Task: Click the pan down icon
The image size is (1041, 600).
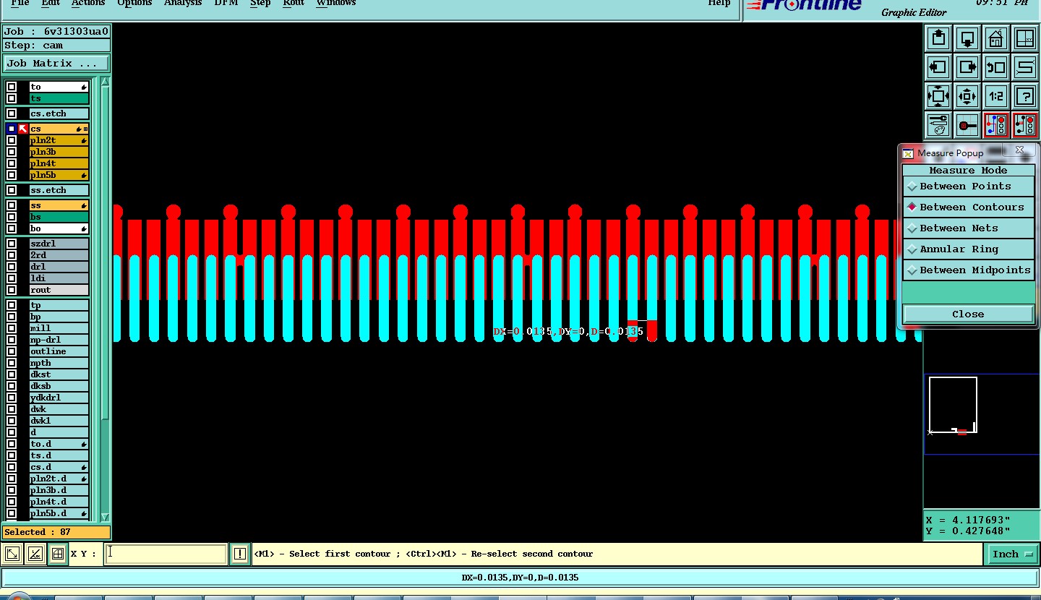Action: [x=967, y=38]
